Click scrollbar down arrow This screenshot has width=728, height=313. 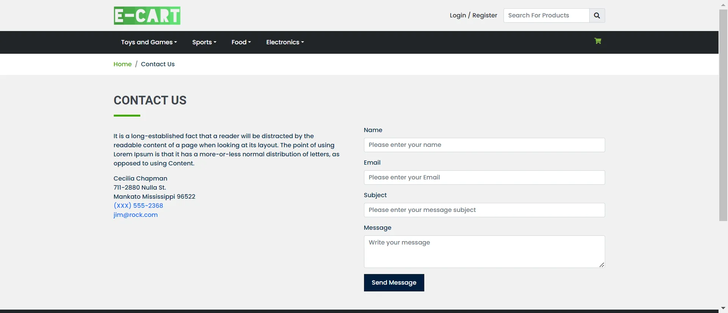[723, 308]
